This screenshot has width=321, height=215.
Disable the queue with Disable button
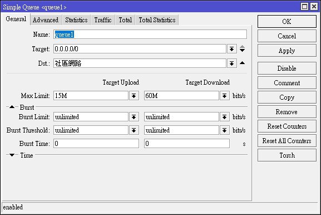pyautogui.click(x=287, y=69)
